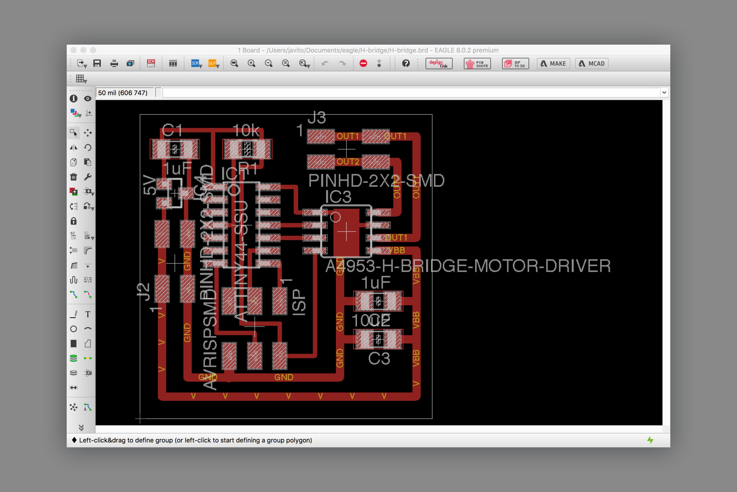The height and width of the screenshot is (492, 737).
Task: Switch to schematic with SCH/BRD button
Action: 151,63
